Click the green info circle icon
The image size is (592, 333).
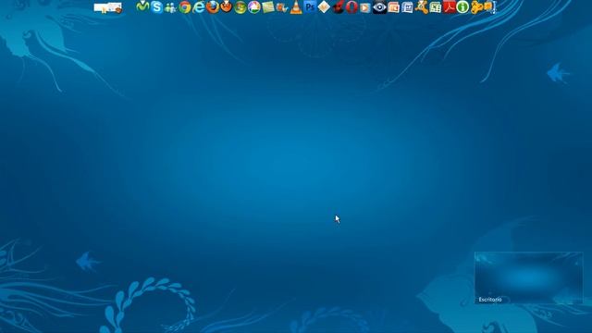tap(462, 6)
